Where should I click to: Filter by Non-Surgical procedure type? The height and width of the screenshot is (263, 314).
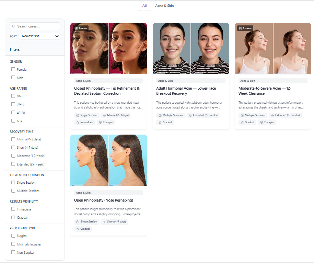pyautogui.click(x=13, y=252)
